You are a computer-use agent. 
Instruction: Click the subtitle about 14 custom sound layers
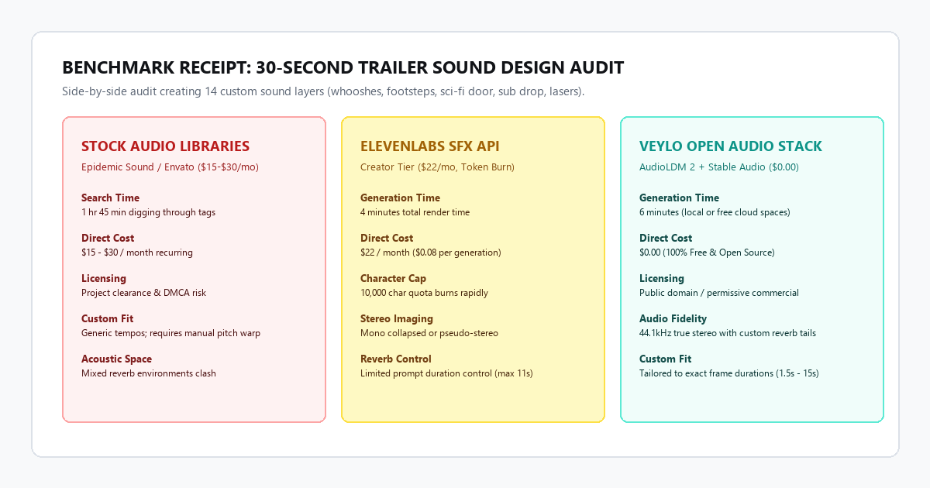click(x=323, y=91)
